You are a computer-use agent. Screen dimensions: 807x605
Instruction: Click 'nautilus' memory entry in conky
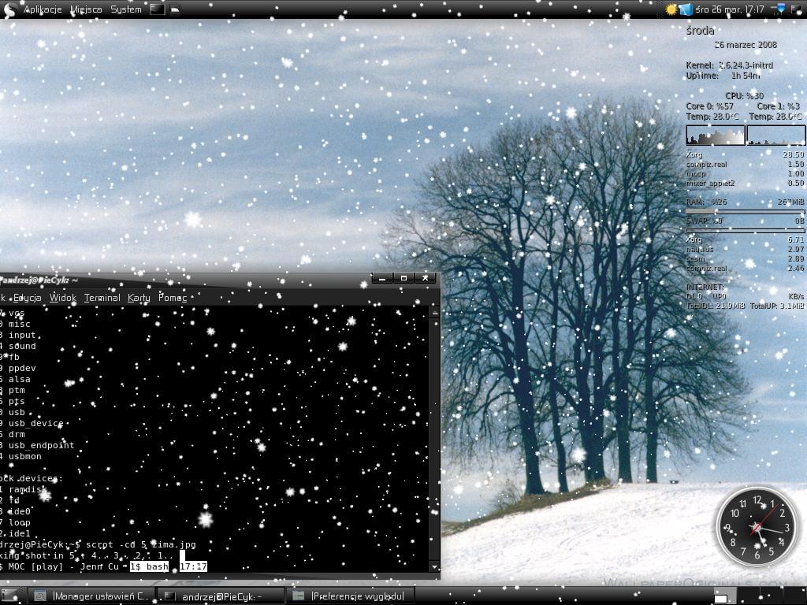pos(700,249)
